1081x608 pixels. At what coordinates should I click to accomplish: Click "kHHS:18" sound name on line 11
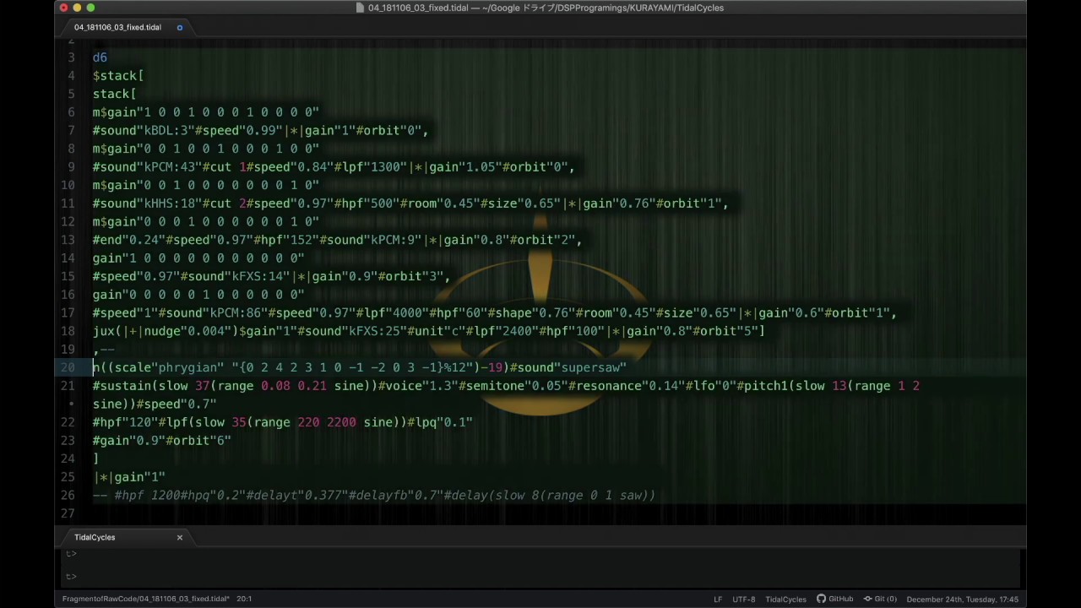(169, 204)
